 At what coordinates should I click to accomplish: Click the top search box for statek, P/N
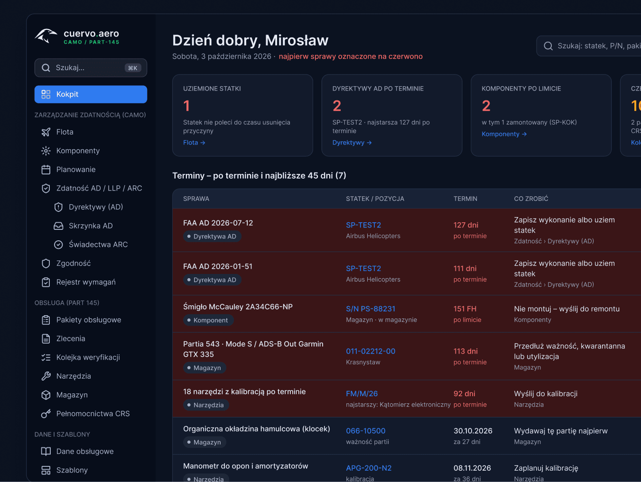tap(589, 46)
